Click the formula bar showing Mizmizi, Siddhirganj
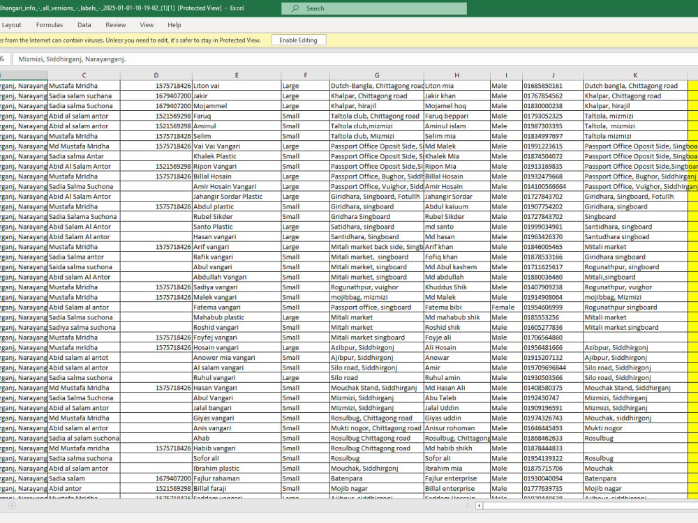This screenshot has width=698, height=523. (355, 59)
